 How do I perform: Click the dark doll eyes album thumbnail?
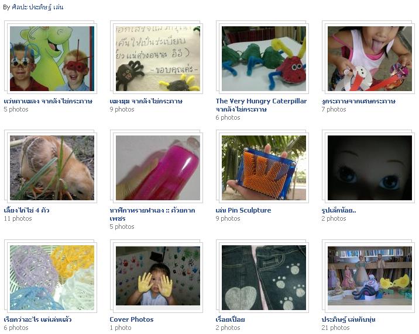point(370,168)
